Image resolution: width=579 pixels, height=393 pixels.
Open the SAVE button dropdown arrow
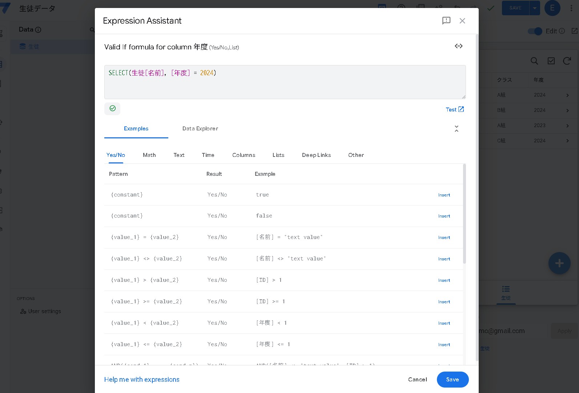[x=534, y=8]
